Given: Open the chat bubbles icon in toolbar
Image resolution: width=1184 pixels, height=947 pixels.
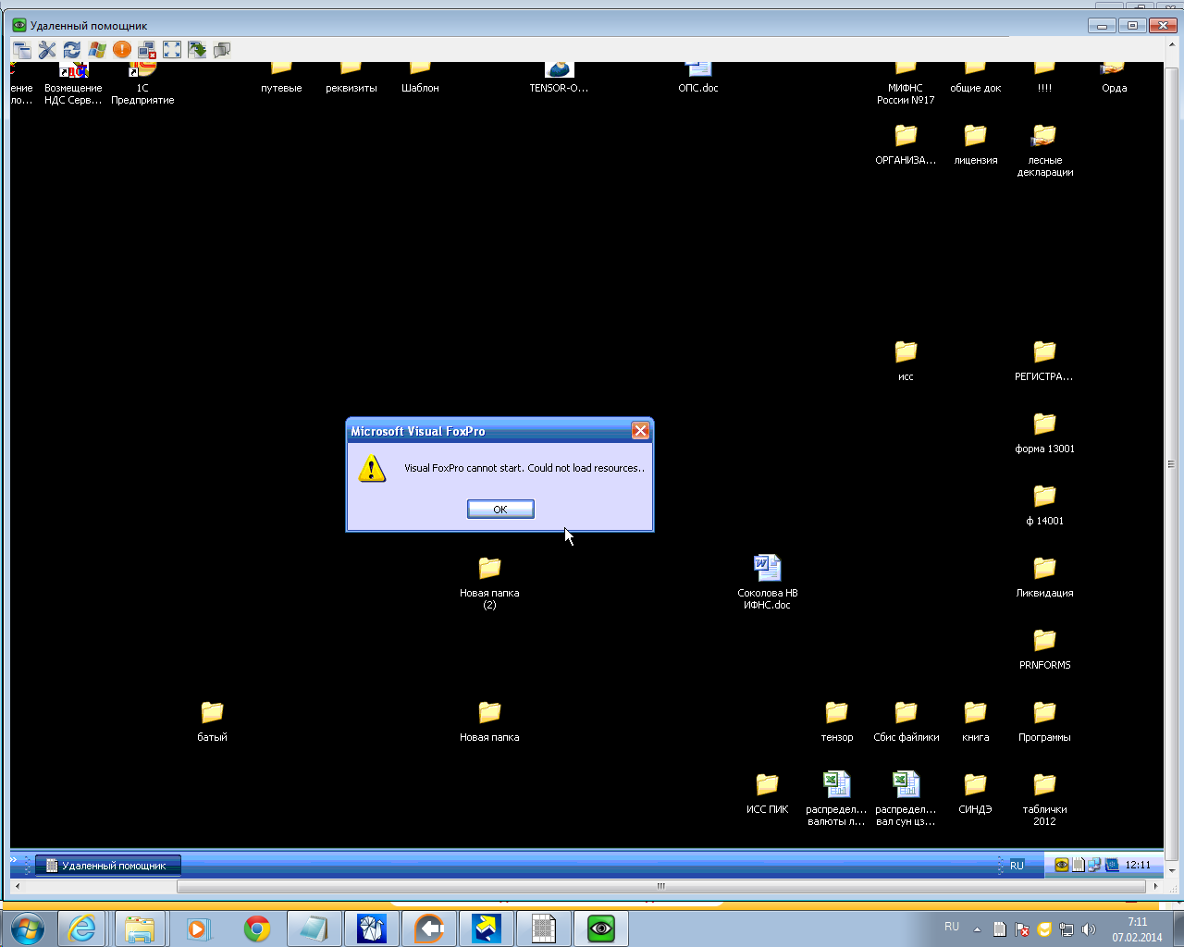Looking at the screenshot, I should click(222, 50).
